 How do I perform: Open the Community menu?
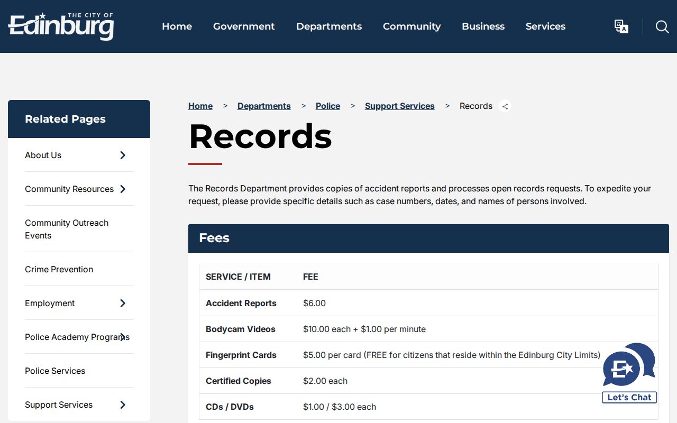[x=411, y=26]
